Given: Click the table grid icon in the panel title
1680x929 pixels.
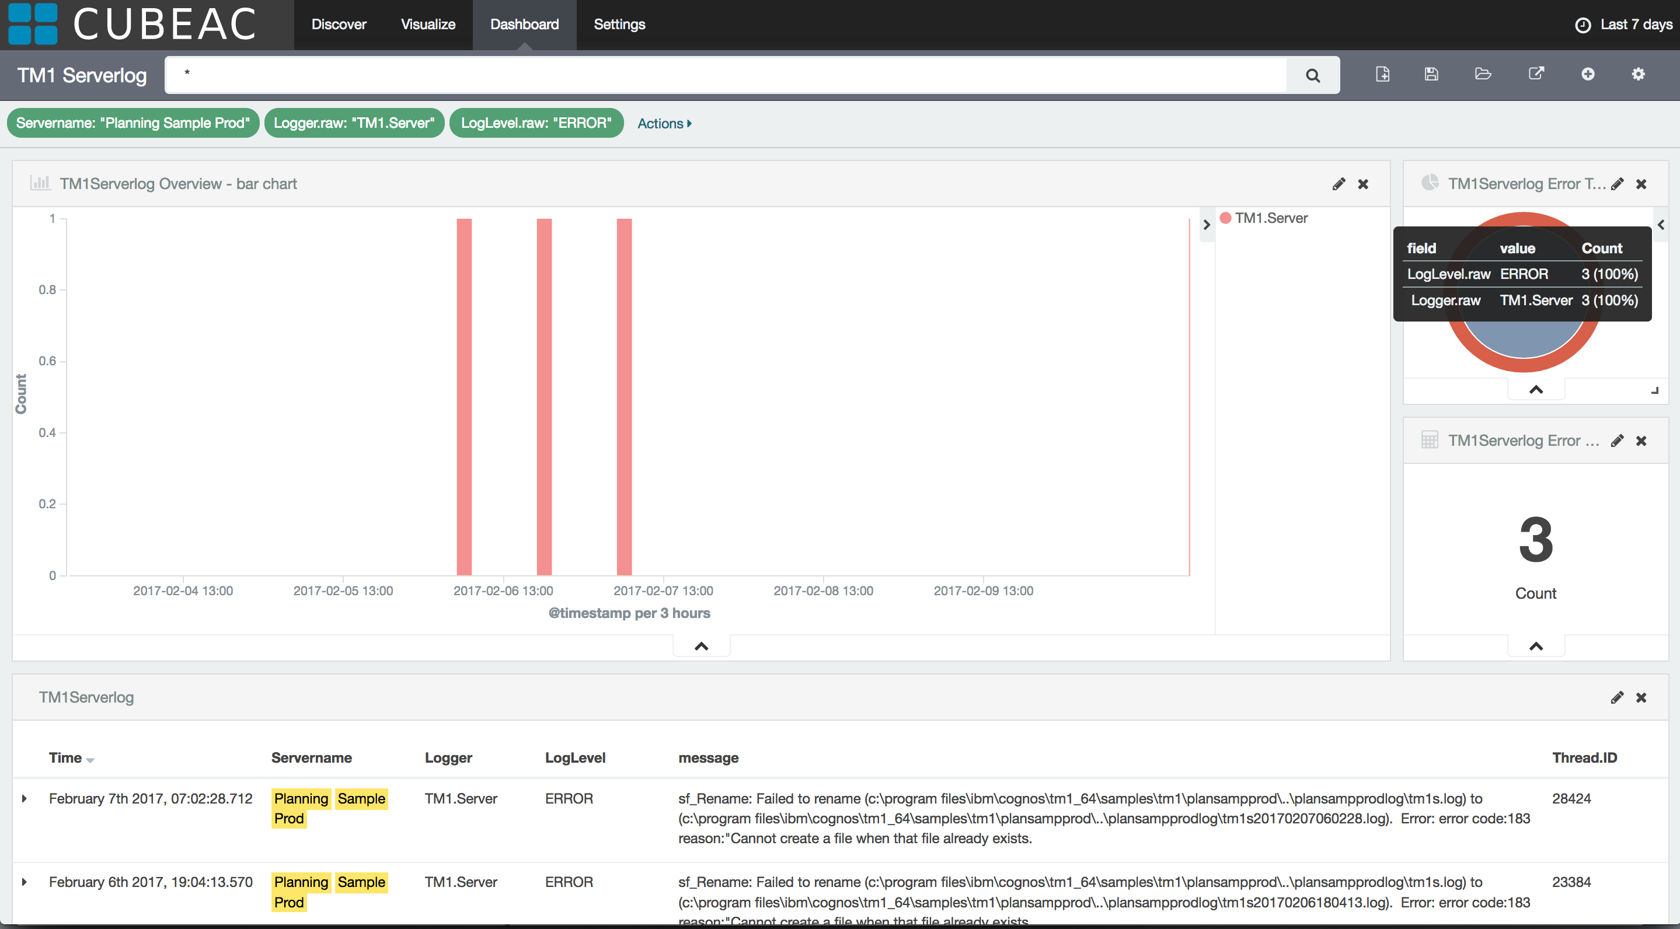Looking at the screenshot, I should pos(1430,440).
